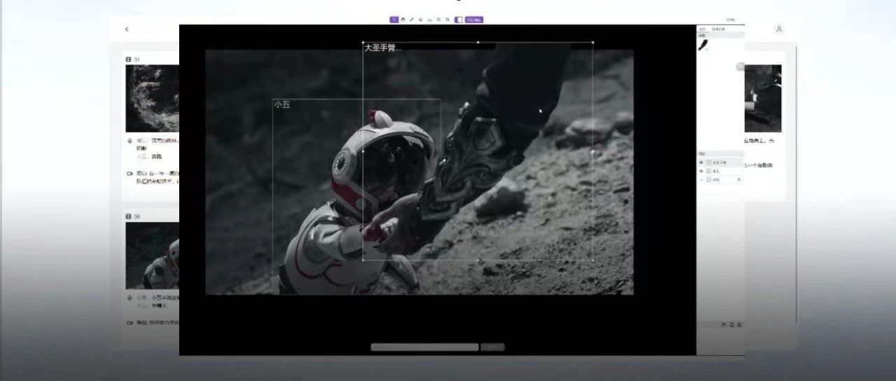The width and height of the screenshot is (896, 381).
Task: Click the back arrow at top left
Action: coord(127,29)
